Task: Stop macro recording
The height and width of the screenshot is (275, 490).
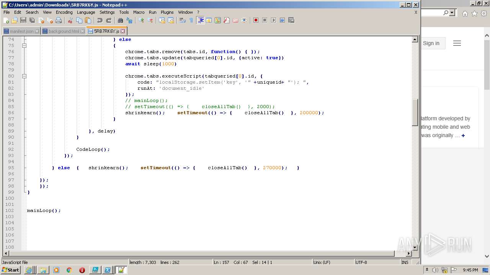Action: [x=265, y=20]
